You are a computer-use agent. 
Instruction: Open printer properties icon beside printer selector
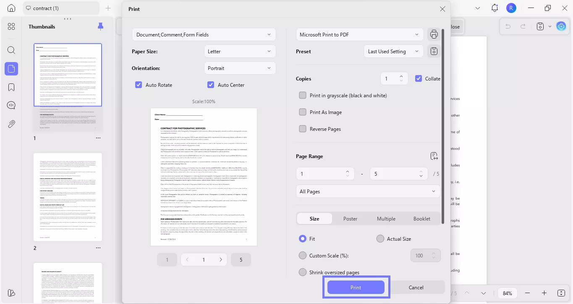[x=434, y=34]
